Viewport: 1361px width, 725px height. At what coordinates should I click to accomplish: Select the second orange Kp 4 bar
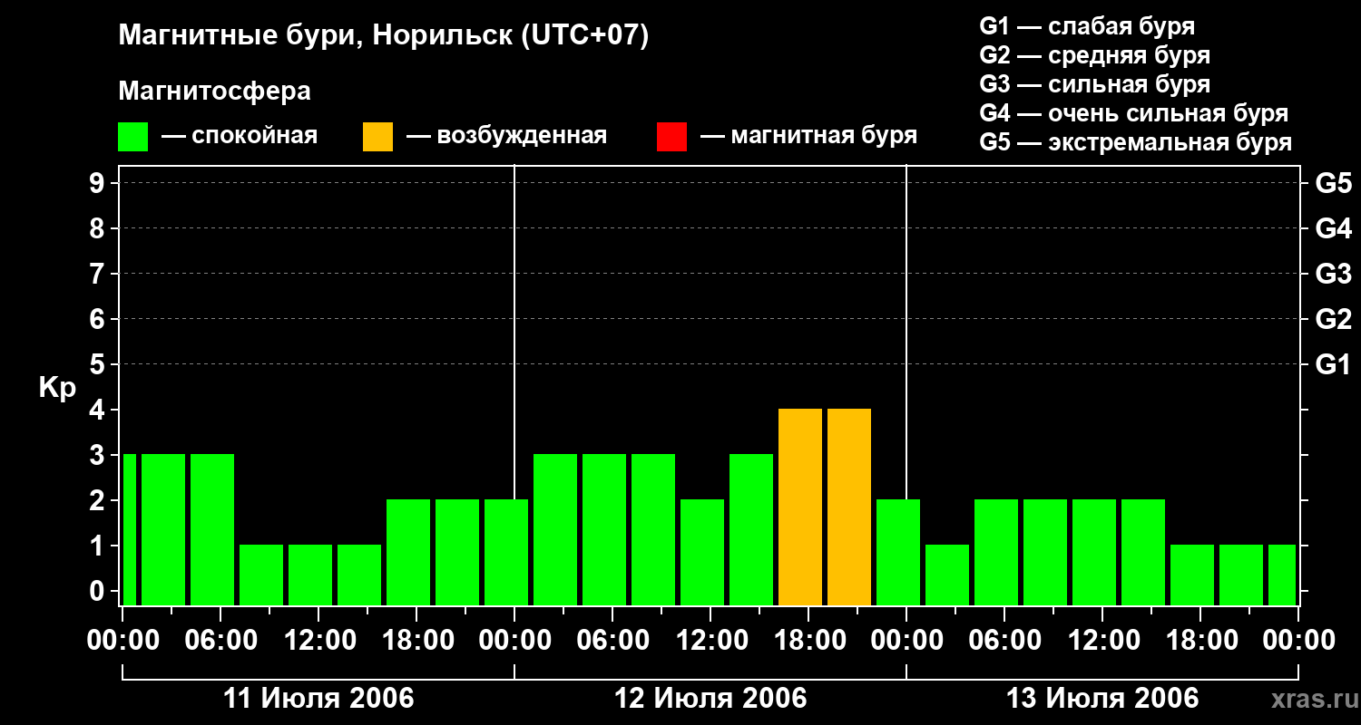[x=849, y=507]
